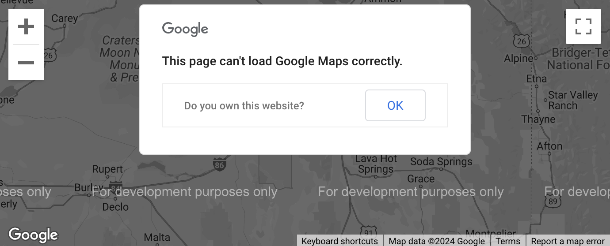
Task: Click the Lava Hot Springs label
Action: tap(376, 164)
